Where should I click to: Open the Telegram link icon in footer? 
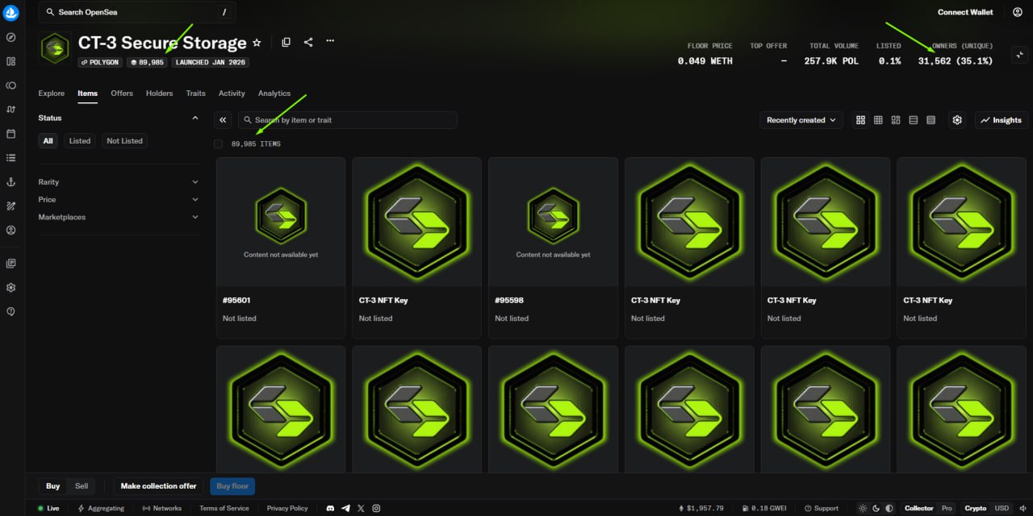click(345, 509)
